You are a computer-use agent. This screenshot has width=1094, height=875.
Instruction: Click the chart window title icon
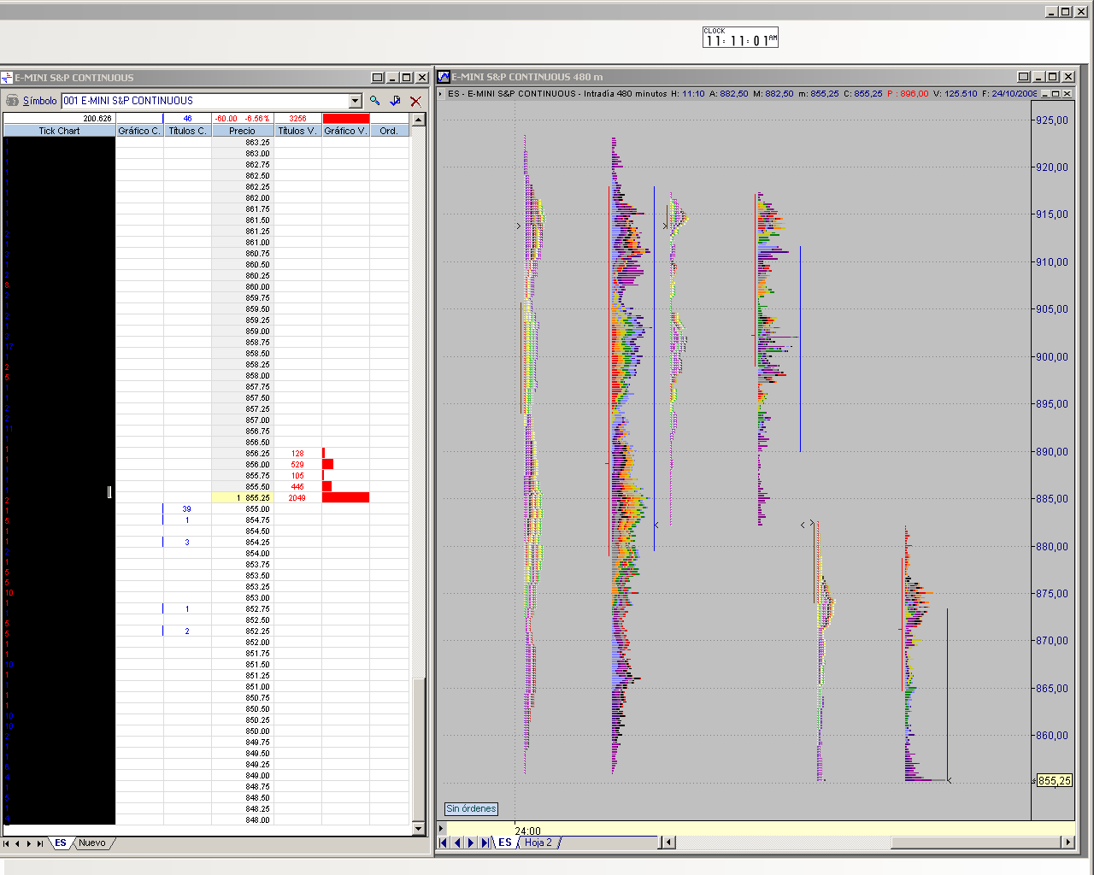444,77
